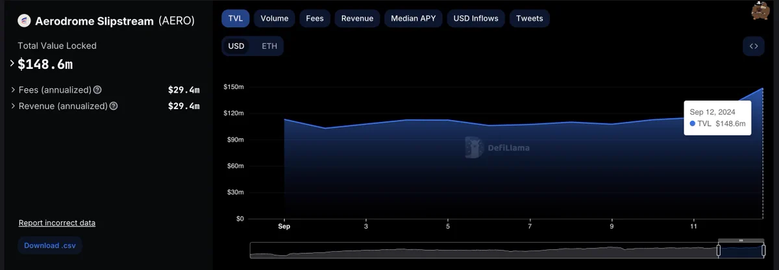Click the $29.4m Fees value

pos(184,90)
